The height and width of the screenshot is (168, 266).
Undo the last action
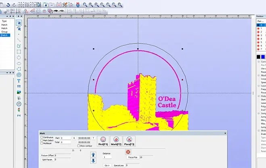pyautogui.click(x=8, y=5)
